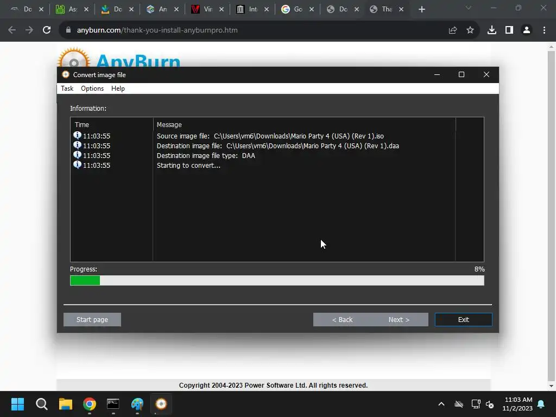
Task: Click the Exit button
Action: pos(464,319)
